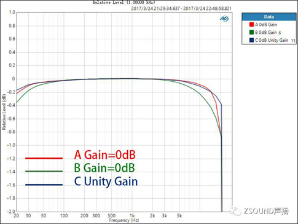The width and height of the screenshot is (298, 224).
Task: Click the Data legend header
Action: pos(269,17)
